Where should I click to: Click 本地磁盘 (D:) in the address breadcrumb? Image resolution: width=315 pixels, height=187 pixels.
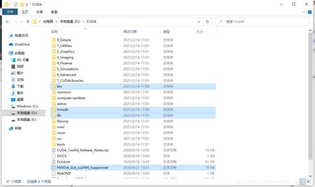click(70, 21)
